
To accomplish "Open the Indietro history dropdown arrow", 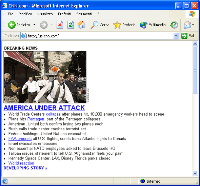I will click(35, 25).
